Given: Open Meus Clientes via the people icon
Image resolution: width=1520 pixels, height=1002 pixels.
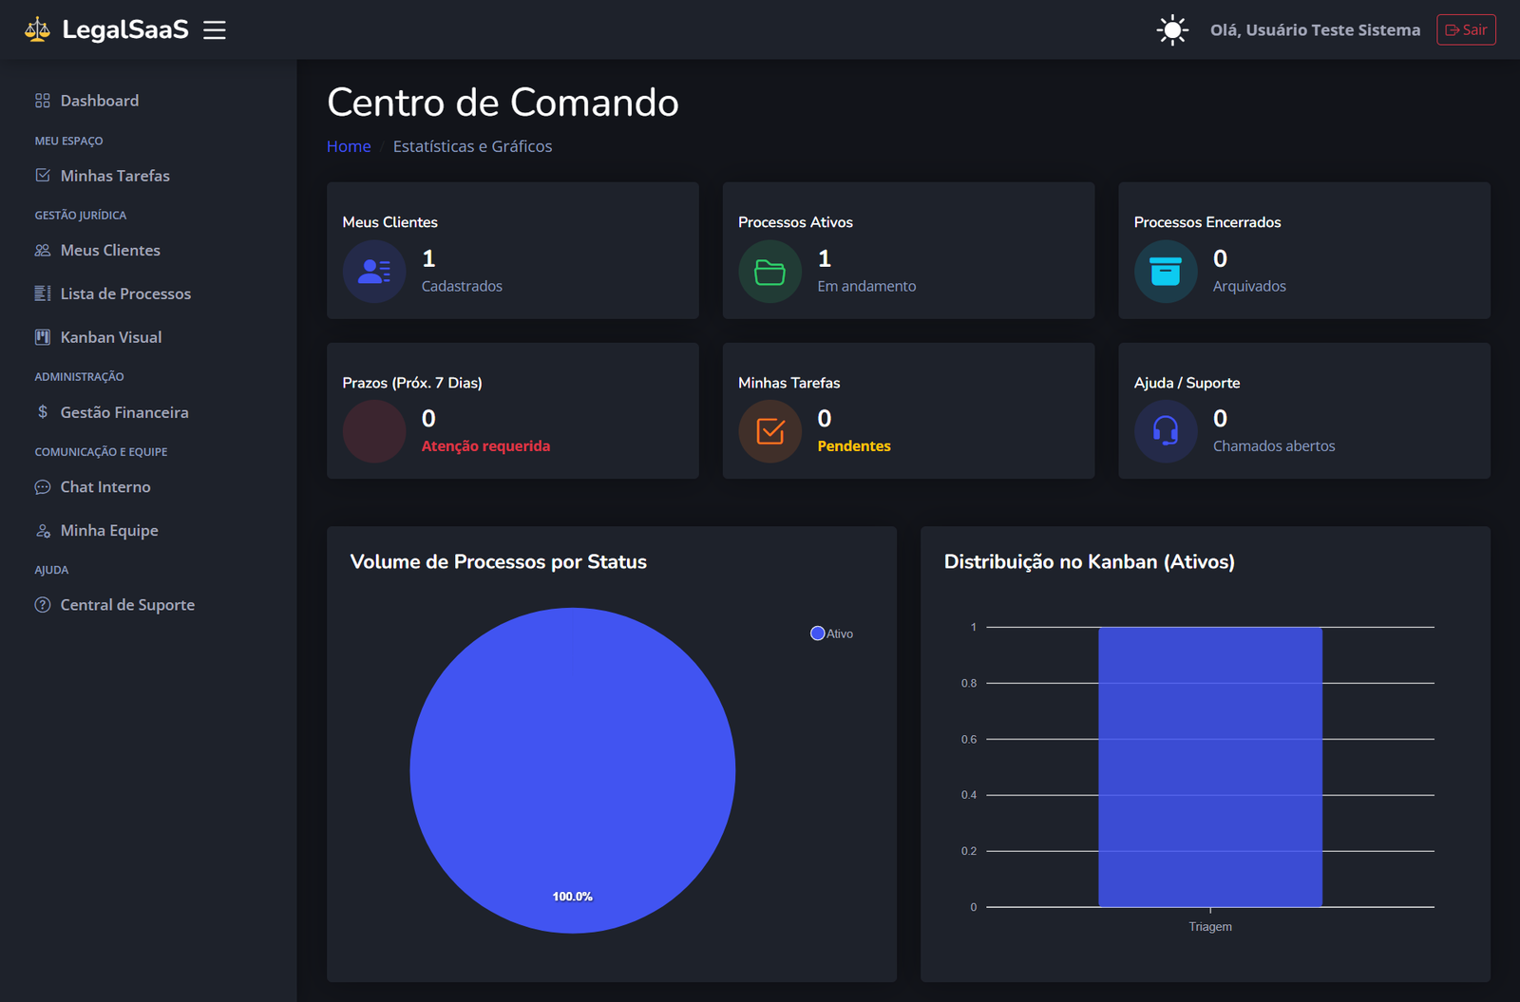Looking at the screenshot, I should tap(43, 250).
